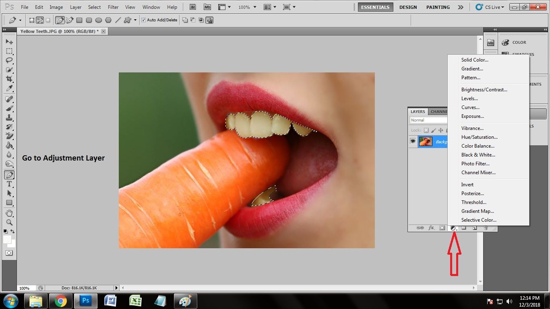
Task: Select the Brush tool
Action: pyautogui.click(x=9, y=108)
